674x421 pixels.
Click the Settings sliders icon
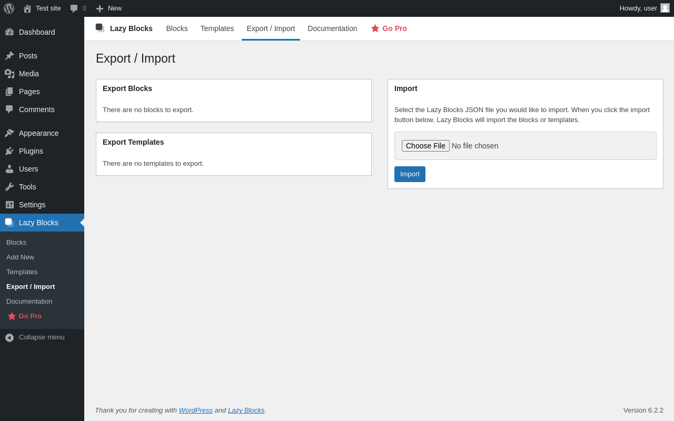coord(9,205)
